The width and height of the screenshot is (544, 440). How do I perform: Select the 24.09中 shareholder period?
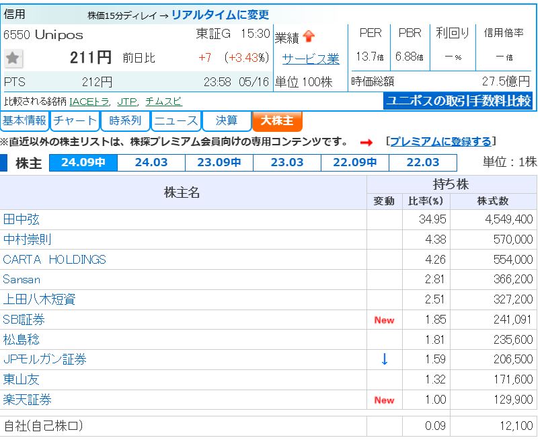(x=83, y=162)
